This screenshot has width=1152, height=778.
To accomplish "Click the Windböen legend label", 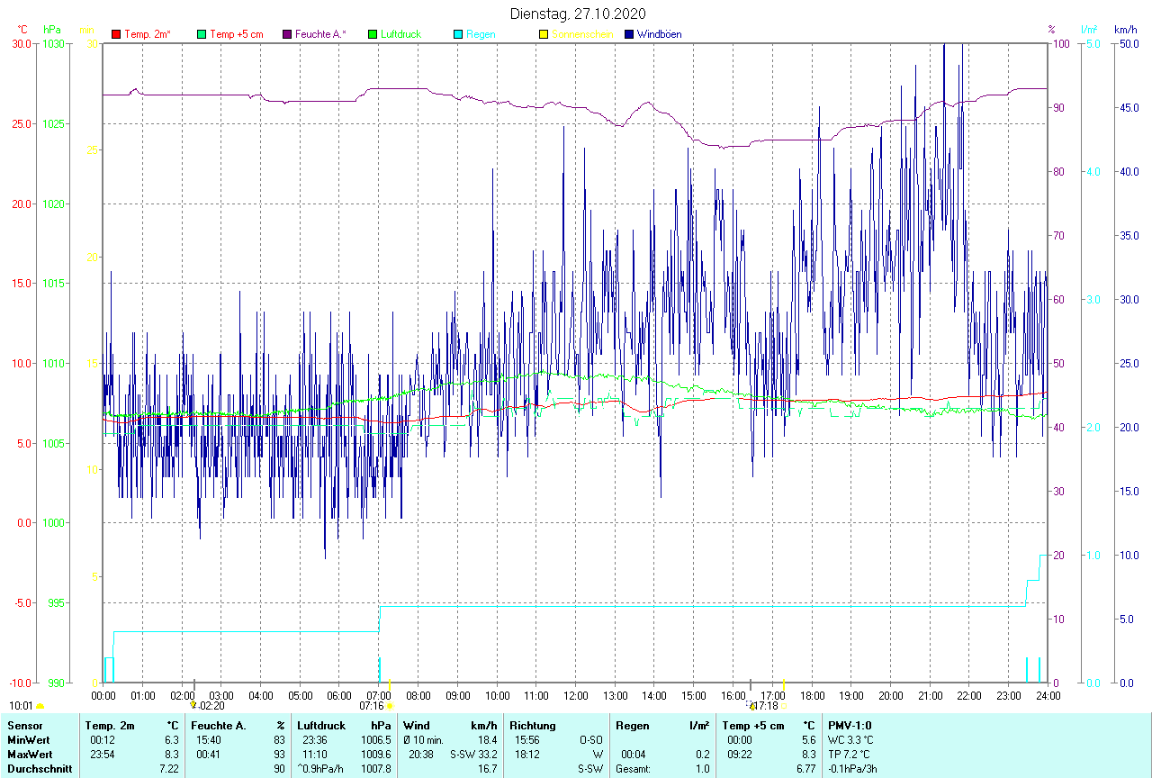I will (x=659, y=34).
